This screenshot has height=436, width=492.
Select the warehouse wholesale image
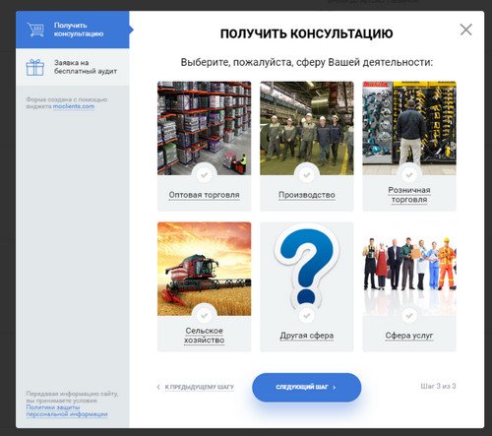pos(204,128)
